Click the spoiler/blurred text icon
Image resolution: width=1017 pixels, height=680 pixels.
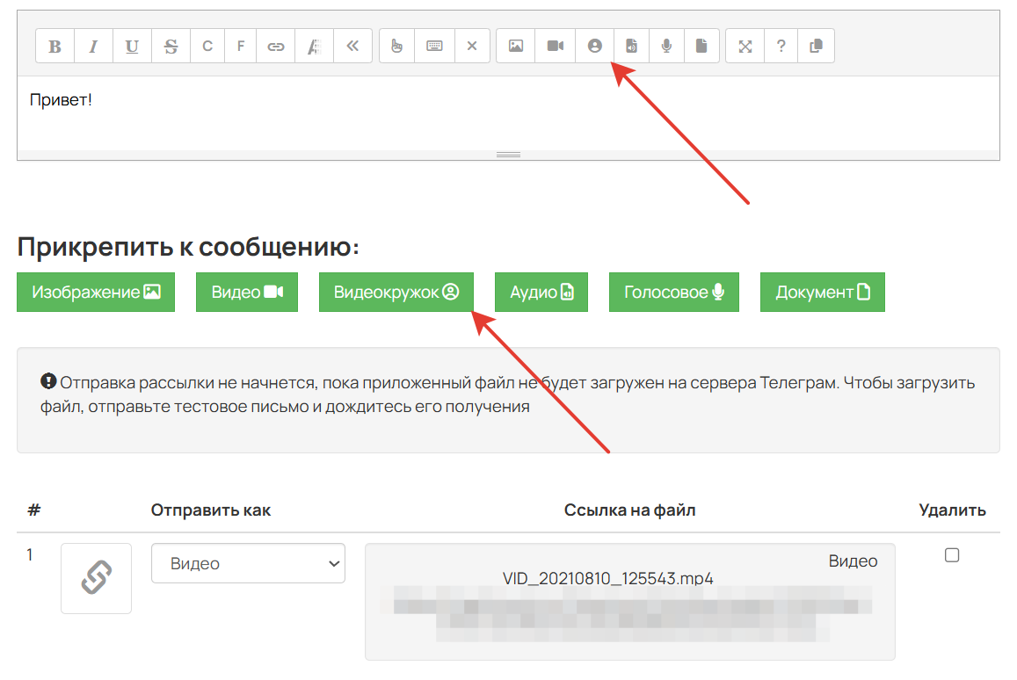pyautogui.click(x=314, y=46)
